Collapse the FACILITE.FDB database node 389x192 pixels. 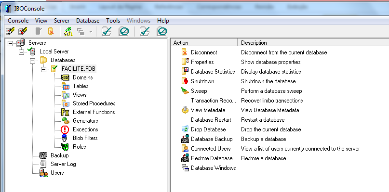(44, 69)
